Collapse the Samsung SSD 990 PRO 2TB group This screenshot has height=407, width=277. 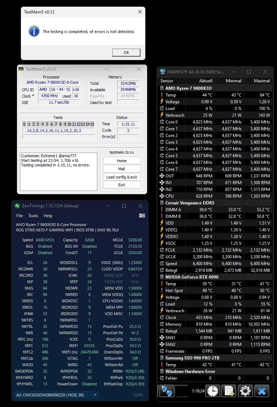click(x=162, y=358)
